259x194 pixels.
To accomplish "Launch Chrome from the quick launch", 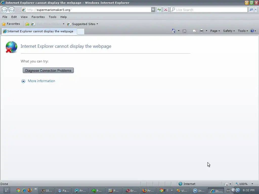I will [18, 190].
